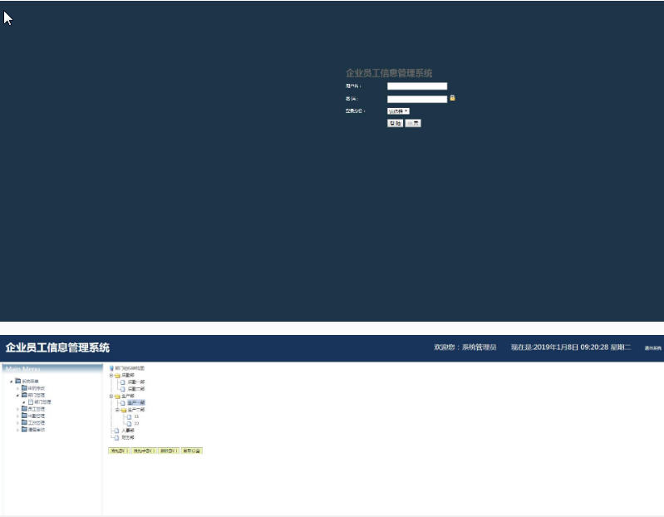Select 后勤部 in department tree
664x517 pixels.
(x=128, y=376)
